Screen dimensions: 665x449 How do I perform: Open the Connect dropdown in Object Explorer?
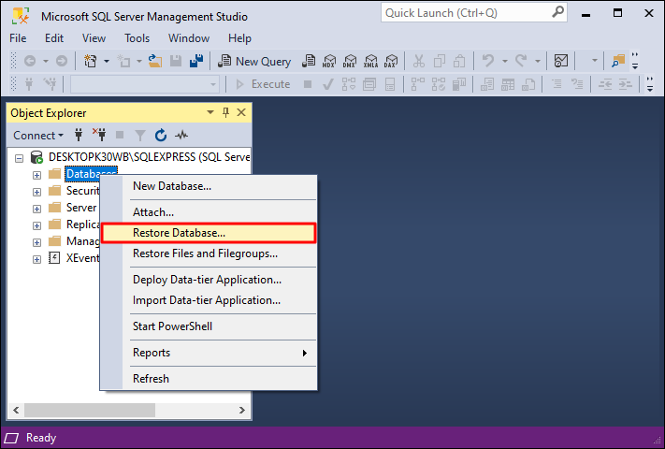38,136
